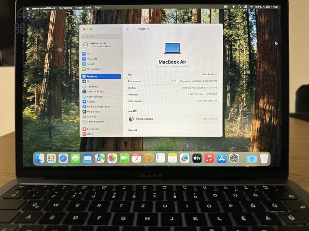Click the Grafika value Intel Iris Plus Graphics
This screenshot has width=309, height=231.
(x=199, y=88)
